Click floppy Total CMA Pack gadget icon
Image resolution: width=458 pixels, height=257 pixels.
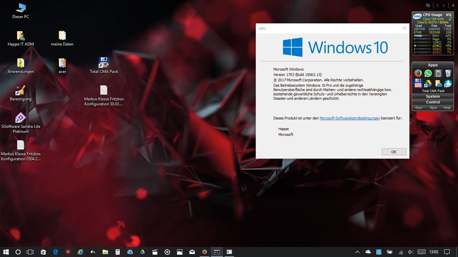(x=418, y=83)
